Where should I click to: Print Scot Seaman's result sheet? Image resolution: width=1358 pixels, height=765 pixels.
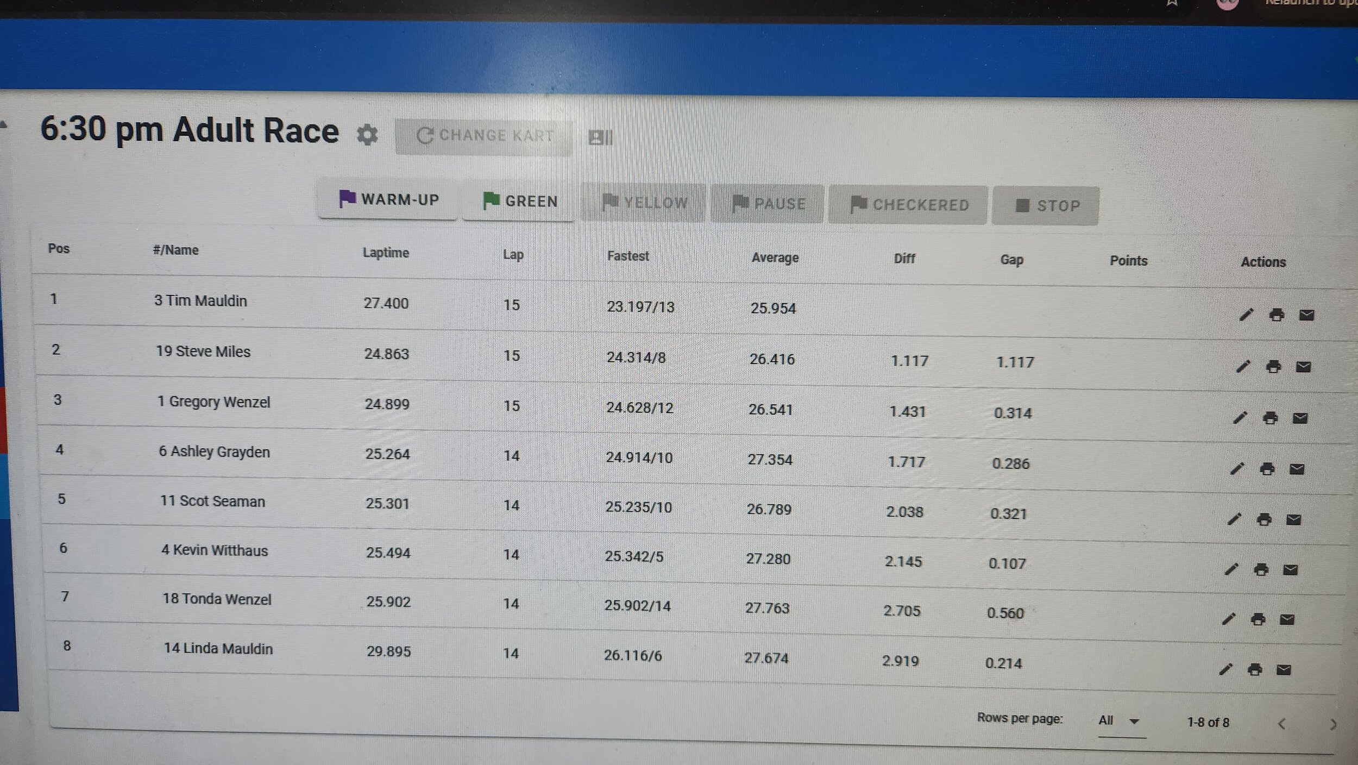pos(1264,519)
